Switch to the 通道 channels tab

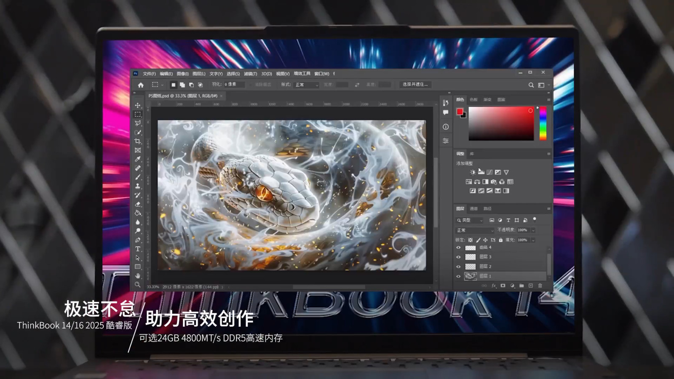pyautogui.click(x=474, y=208)
